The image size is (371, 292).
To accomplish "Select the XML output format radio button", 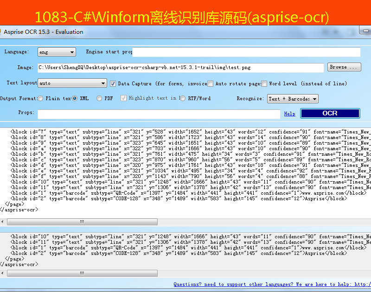I will click(75, 98).
